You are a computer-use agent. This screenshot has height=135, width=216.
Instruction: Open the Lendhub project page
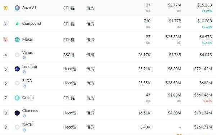(x=30, y=67)
